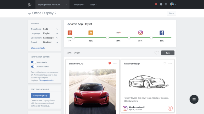This screenshot has width=204, height=114.
Task: Click slider handle between 7% and 32%
Action: tap(73, 37)
